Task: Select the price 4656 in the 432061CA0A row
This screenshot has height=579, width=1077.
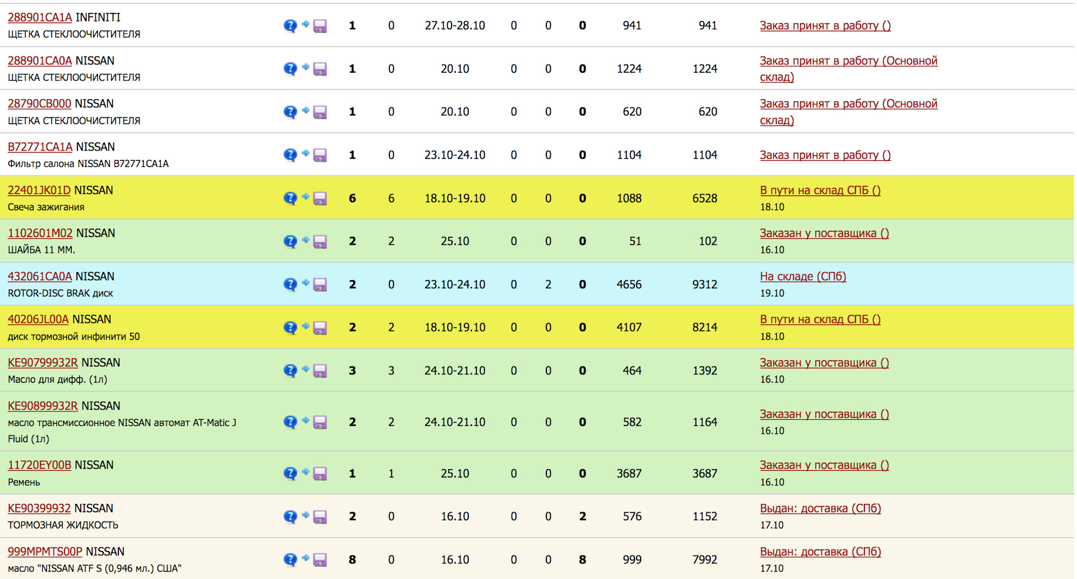Action: (629, 285)
